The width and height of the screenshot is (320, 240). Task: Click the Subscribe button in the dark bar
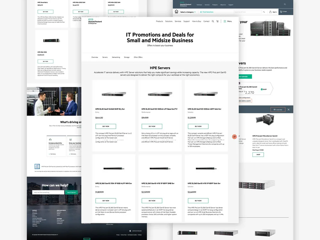pos(278,109)
